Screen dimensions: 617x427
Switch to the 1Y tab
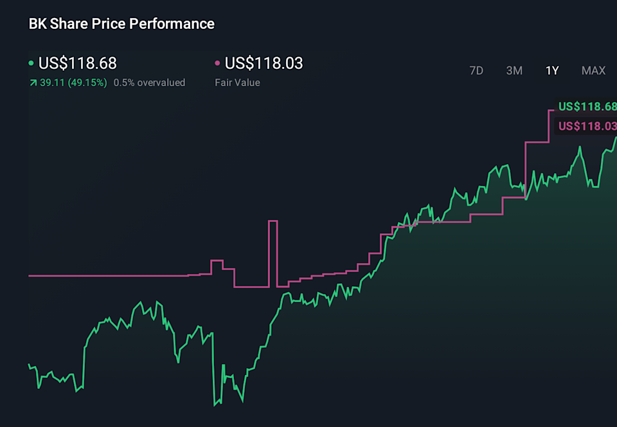pos(552,71)
